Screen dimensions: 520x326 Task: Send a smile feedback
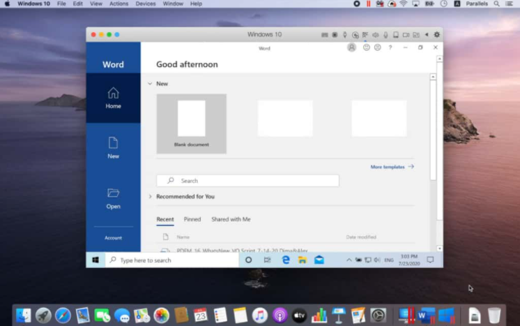[366, 47]
